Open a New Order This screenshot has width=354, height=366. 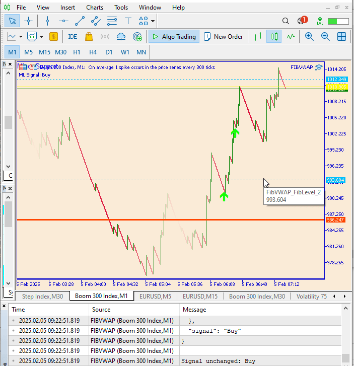coord(224,37)
